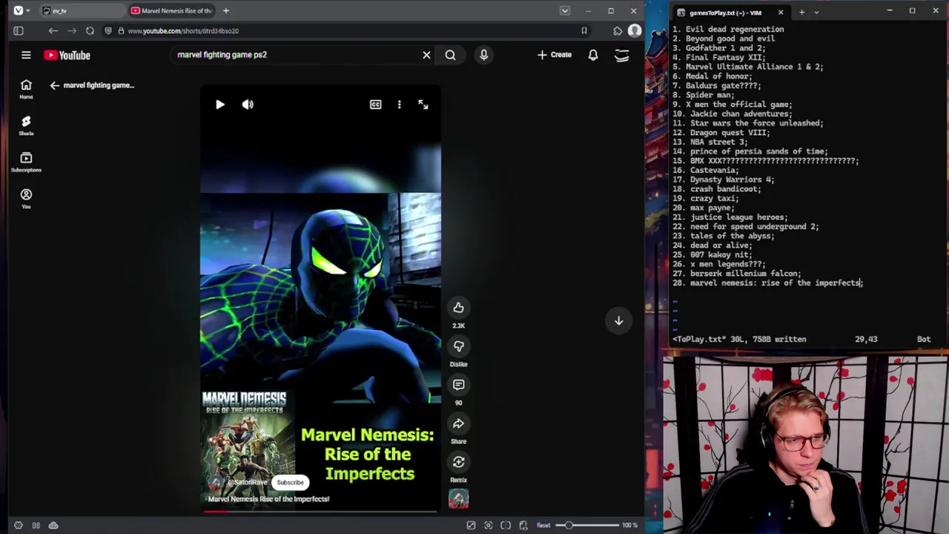This screenshot has height=534, width=949.
Task: Subscribe to the SatoriRave channel
Action: pos(290,482)
